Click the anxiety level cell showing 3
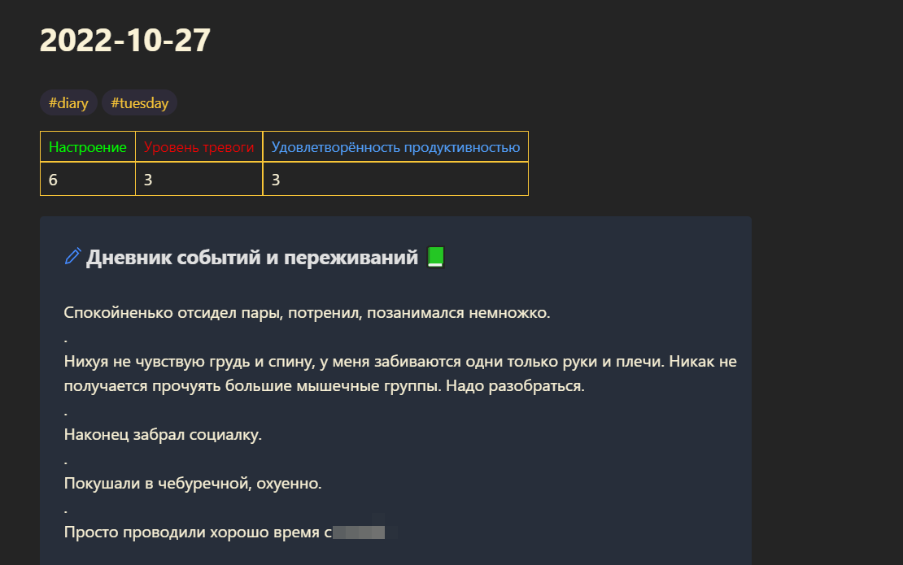This screenshot has width=903, height=565. coord(198,180)
